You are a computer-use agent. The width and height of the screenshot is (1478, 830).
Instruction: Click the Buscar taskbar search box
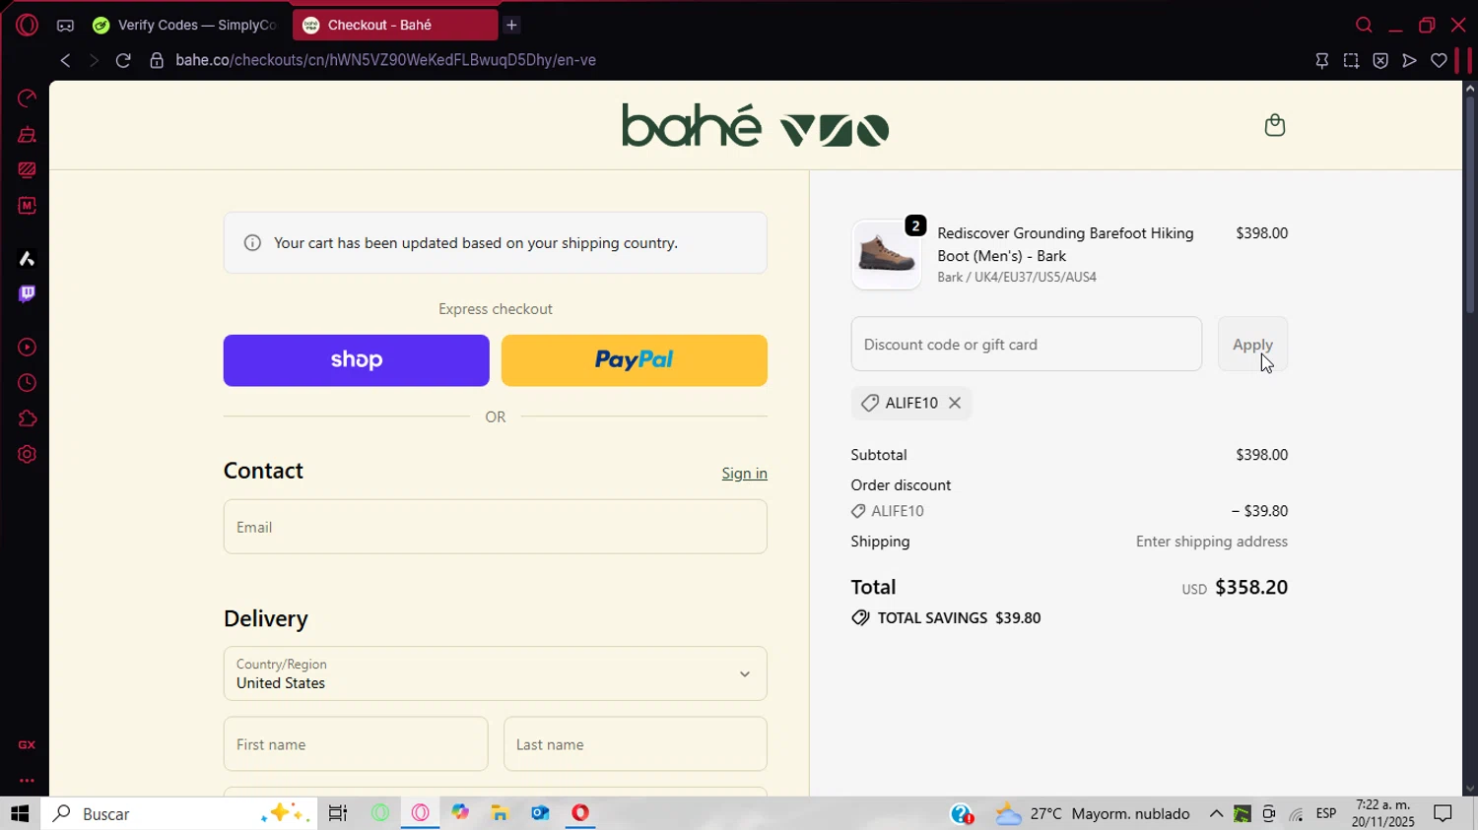click(179, 813)
